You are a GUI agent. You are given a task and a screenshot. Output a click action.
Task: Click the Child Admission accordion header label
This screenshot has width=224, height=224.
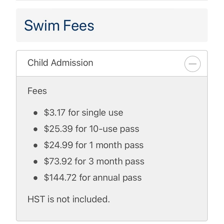[x=60, y=63]
